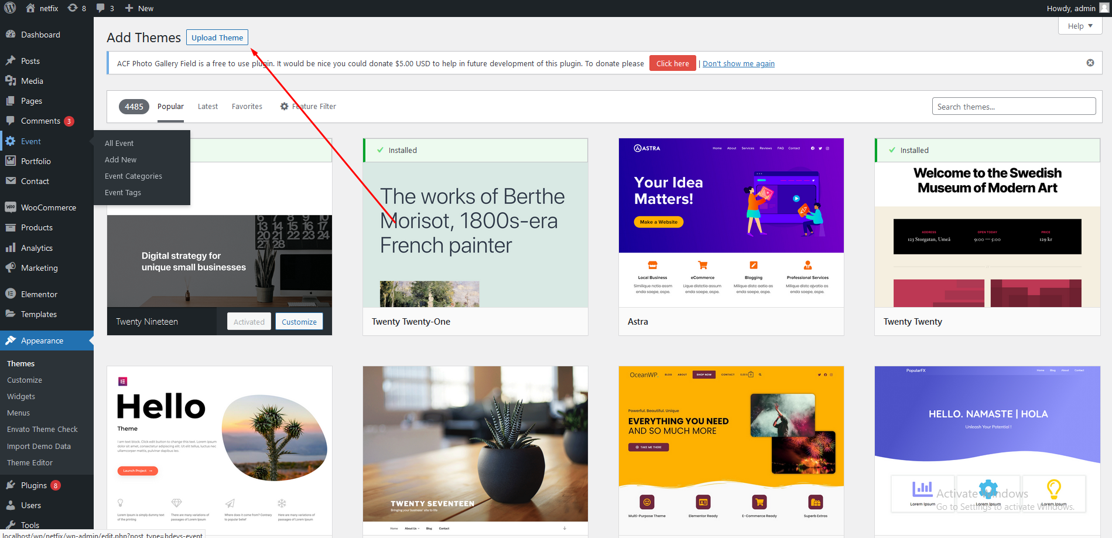The image size is (1112, 538).
Task: Switch to the Popular tab
Action: pos(170,107)
